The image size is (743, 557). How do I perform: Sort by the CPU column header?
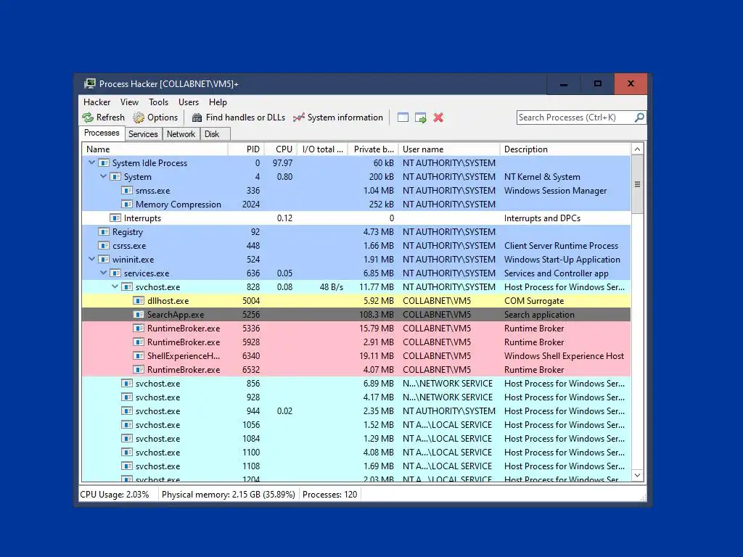282,149
